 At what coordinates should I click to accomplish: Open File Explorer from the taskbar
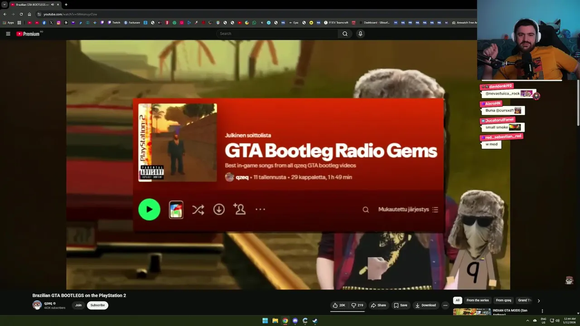click(x=275, y=321)
